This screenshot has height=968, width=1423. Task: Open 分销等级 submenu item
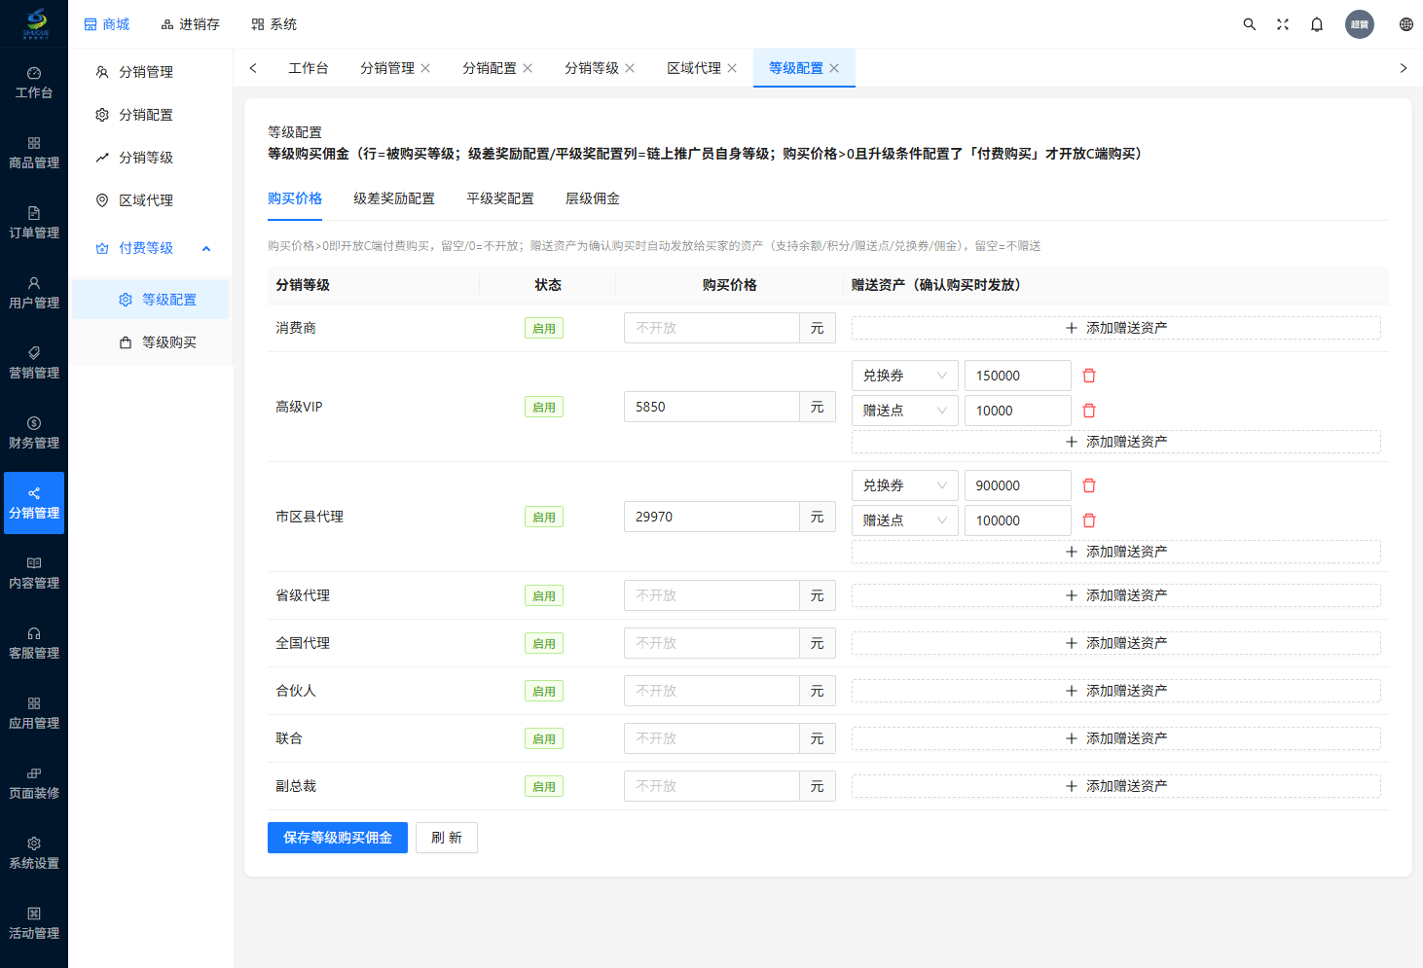click(151, 158)
